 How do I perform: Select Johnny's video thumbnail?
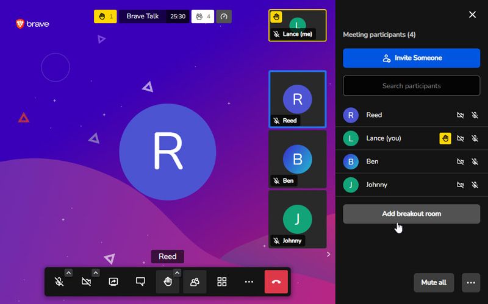coord(297,219)
